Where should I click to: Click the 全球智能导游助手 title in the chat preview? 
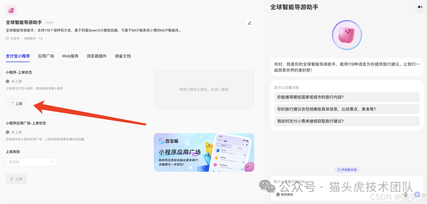pyautogui.click(x=294, y=7)
